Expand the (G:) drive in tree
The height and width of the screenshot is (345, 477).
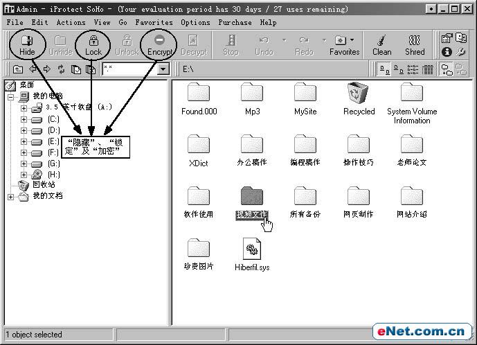(24, 163)
